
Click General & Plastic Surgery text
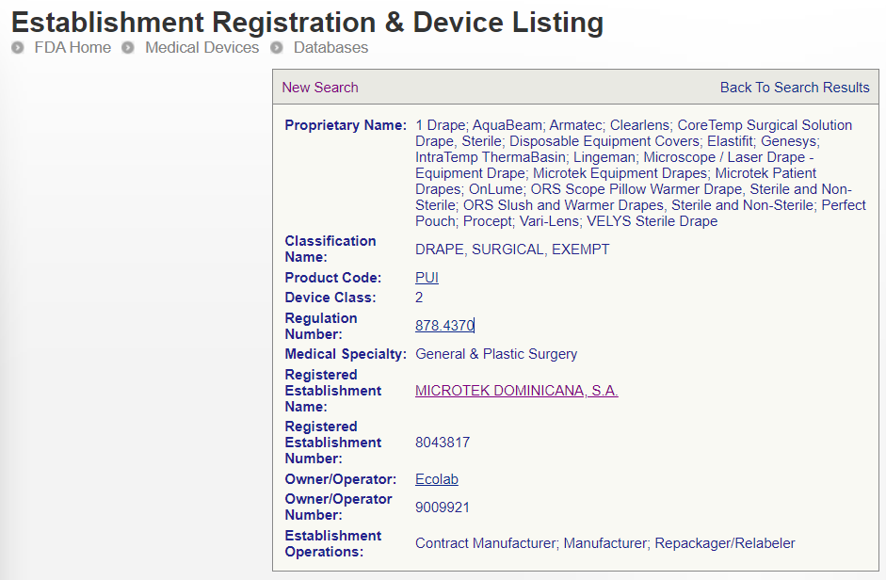click(496, 354)
